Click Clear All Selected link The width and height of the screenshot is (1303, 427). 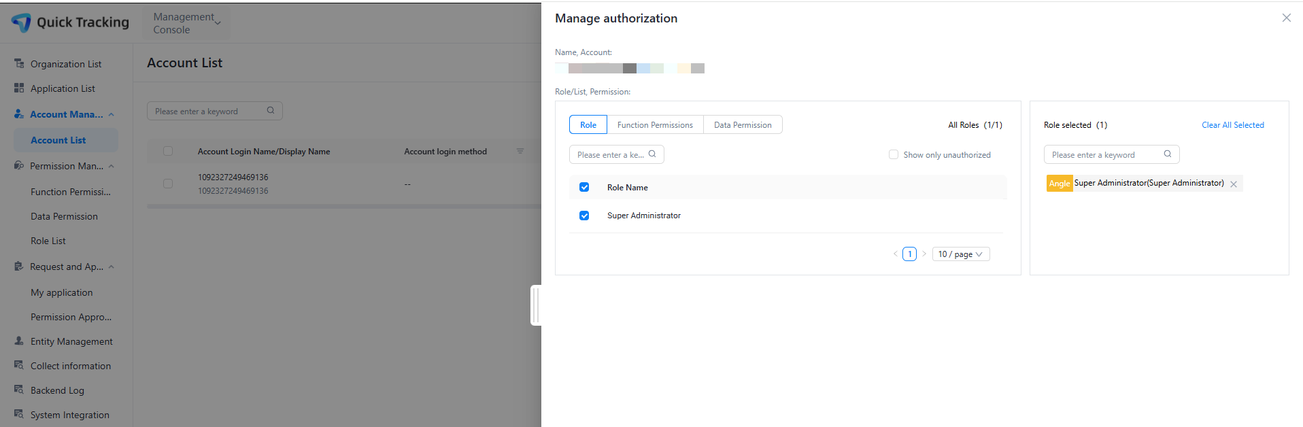point(1233,125)
